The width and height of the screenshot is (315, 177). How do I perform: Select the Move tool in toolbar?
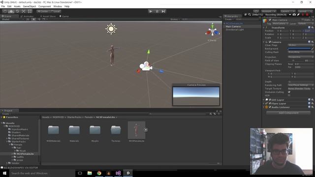coord(11,11)
